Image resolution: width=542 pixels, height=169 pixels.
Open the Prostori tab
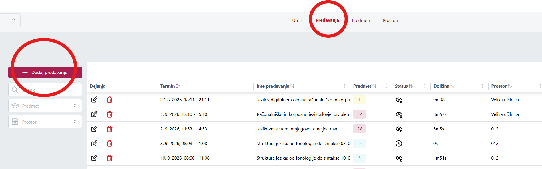point(390,20)
